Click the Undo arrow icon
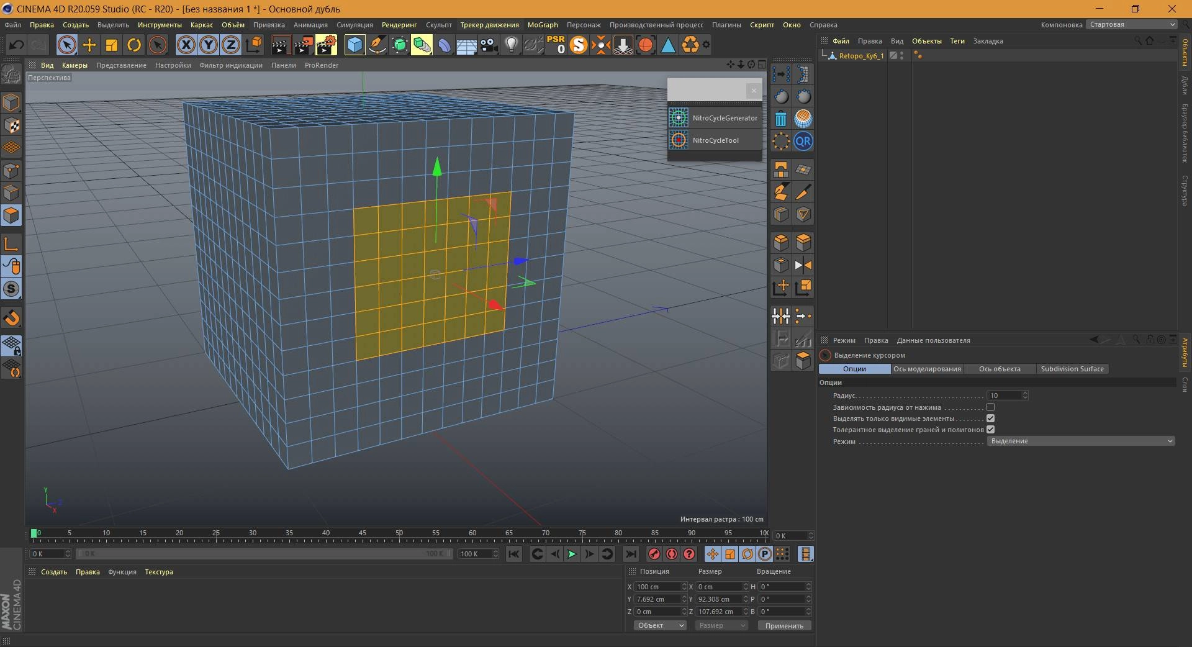The height and width of the screenshot is (647, 1192). pos(17,45)
